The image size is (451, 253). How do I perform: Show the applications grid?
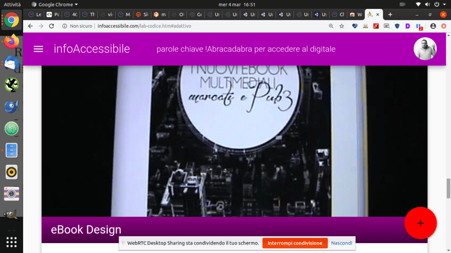[11, 242]
